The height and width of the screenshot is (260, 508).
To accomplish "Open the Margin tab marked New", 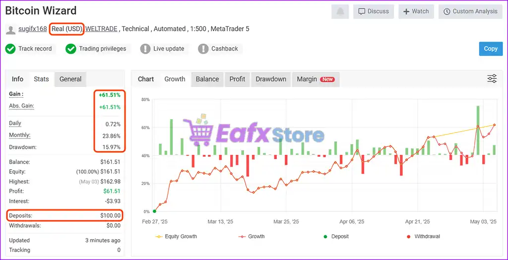I will pyautogui.click(x=316, y=79).
